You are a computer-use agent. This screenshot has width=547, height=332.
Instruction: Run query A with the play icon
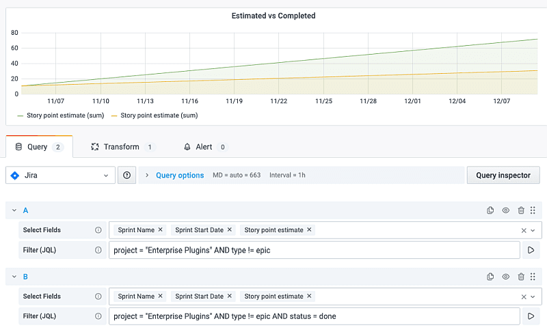coord(532,250)
